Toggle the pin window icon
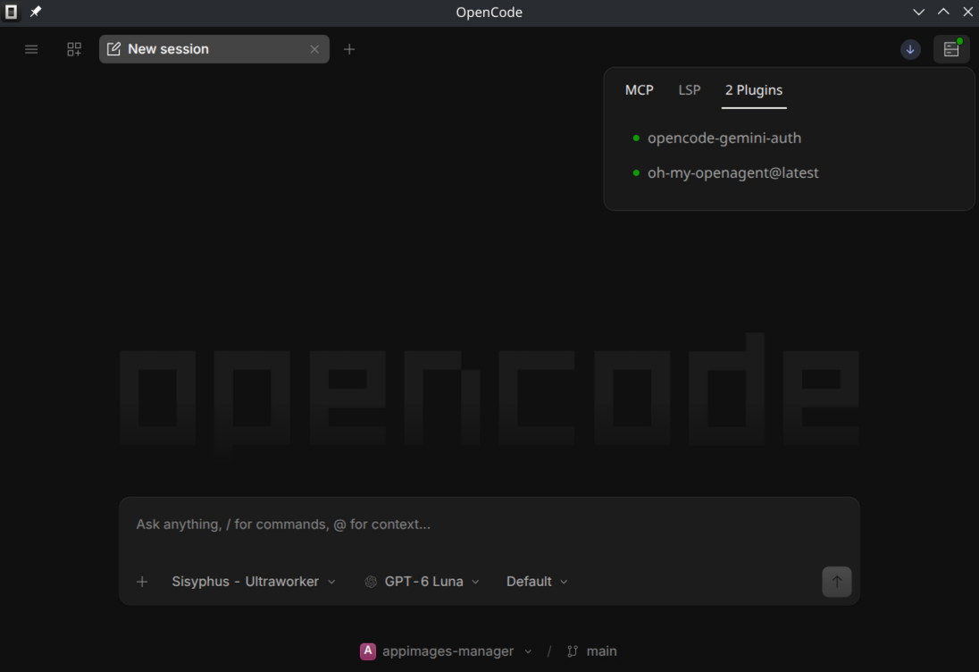 click(x=36, y=12)
